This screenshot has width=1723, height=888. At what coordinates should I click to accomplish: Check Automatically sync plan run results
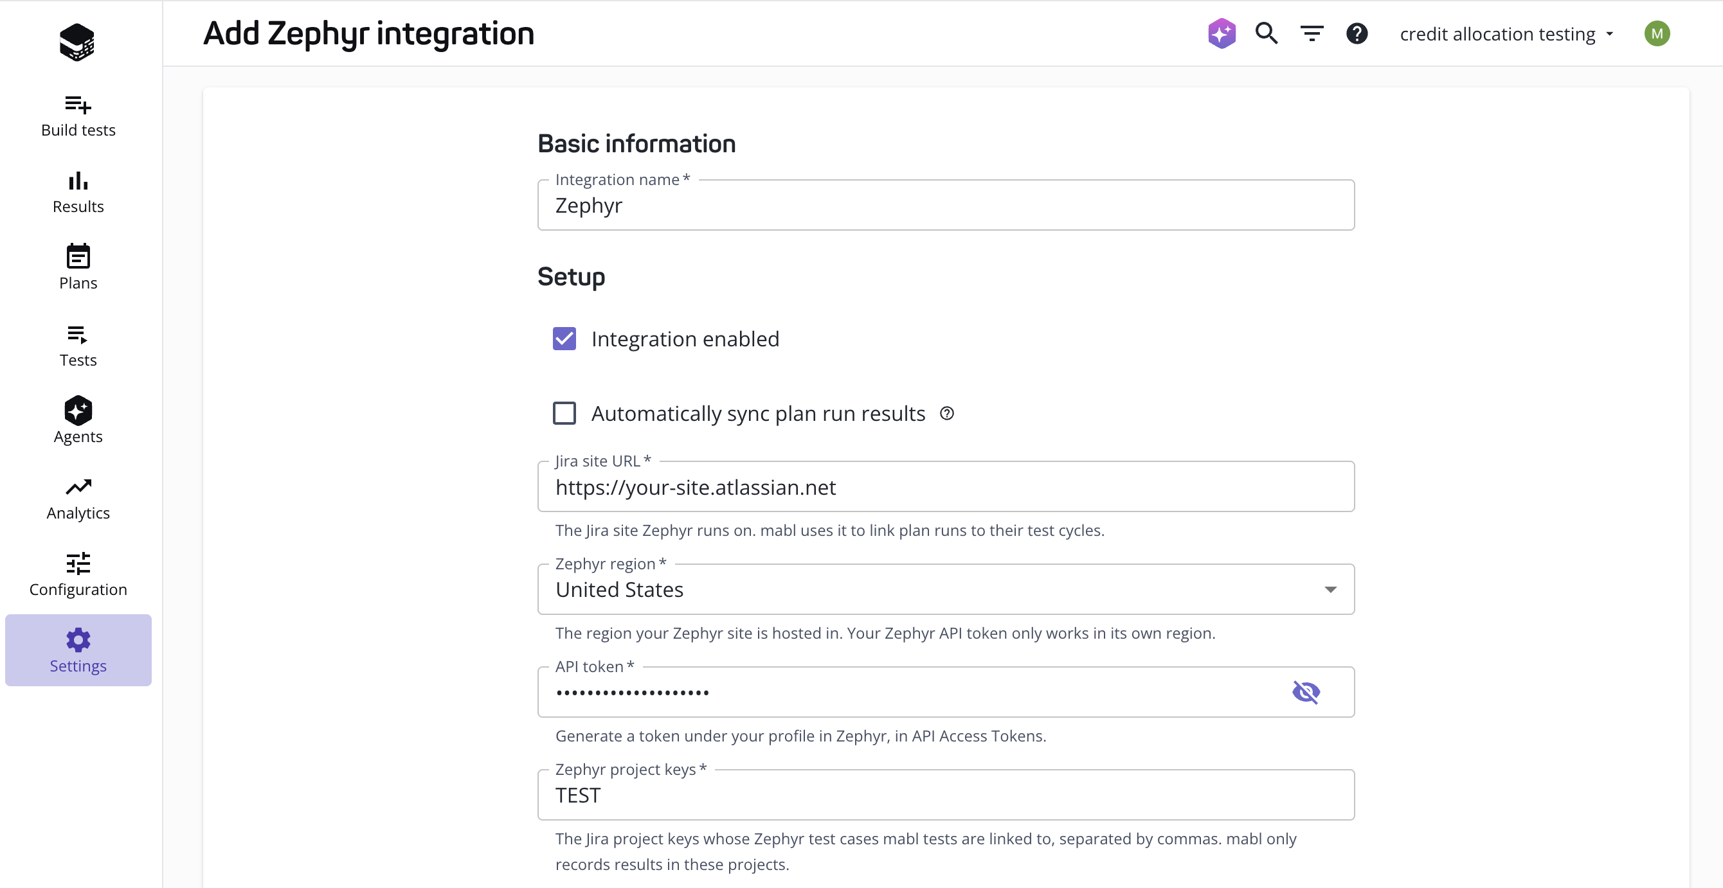[564, 413]
